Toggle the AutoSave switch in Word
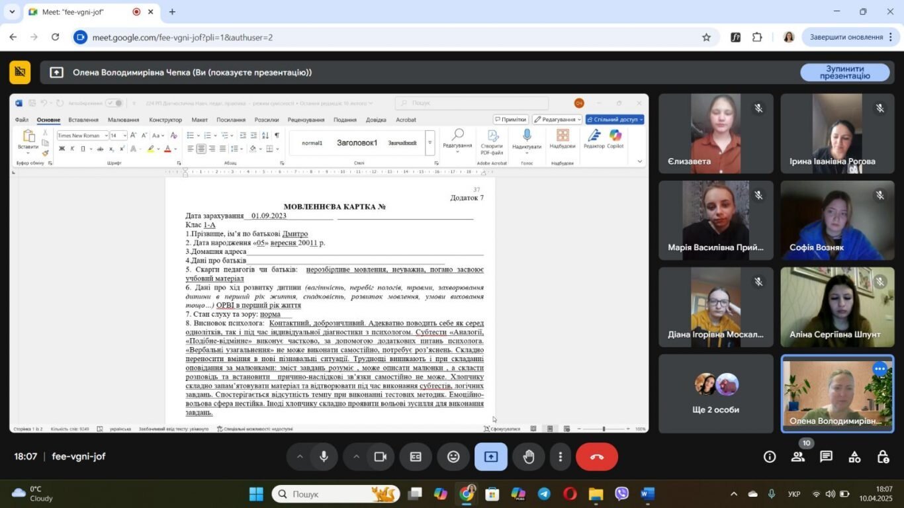 pyautogui.click(x=114, y=103)
